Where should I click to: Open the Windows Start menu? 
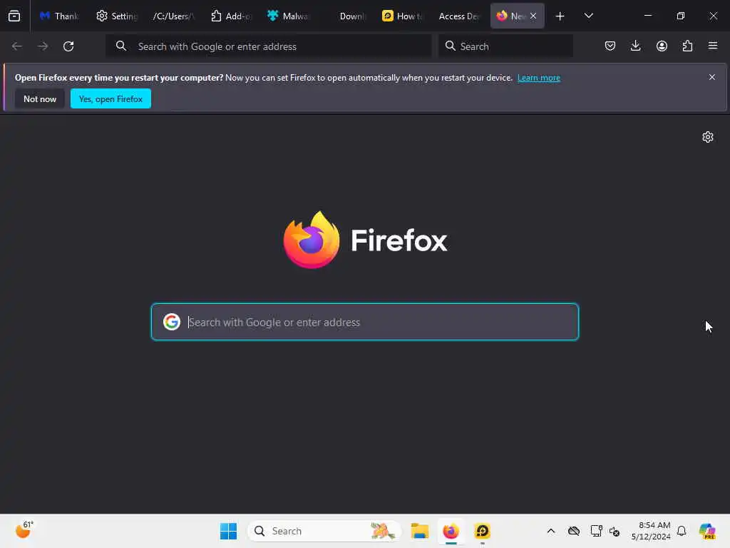pyautogui.click(x=228, y=531)
